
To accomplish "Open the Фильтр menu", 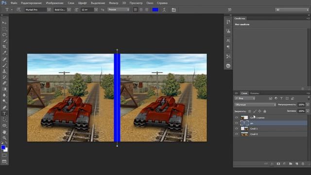I will pos(113,3).
